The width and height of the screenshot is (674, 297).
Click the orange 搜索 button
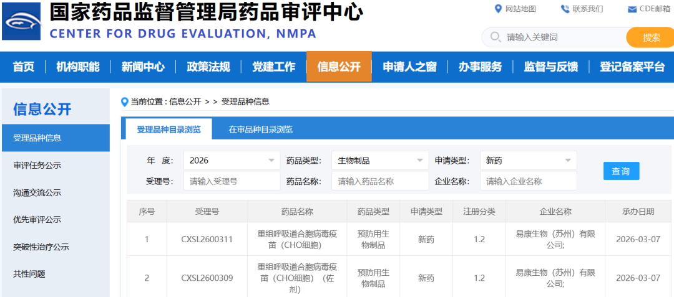tap(651, 37)
